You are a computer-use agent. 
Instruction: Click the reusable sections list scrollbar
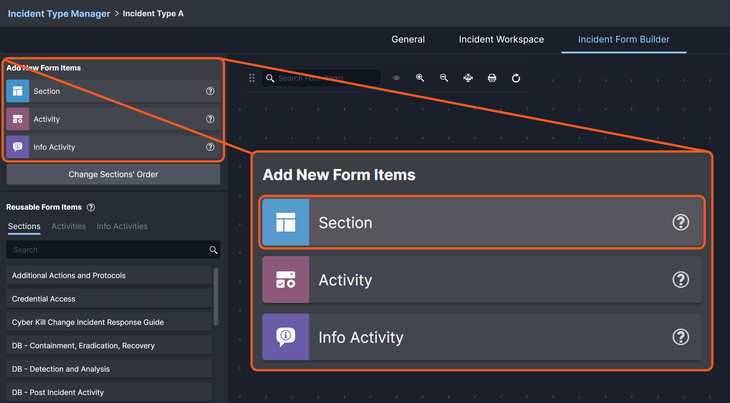coord(216,297)
